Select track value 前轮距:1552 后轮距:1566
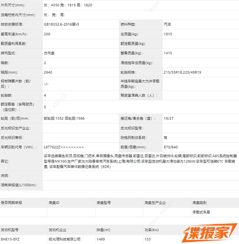The image size is (239, 244). pos(64,118)
